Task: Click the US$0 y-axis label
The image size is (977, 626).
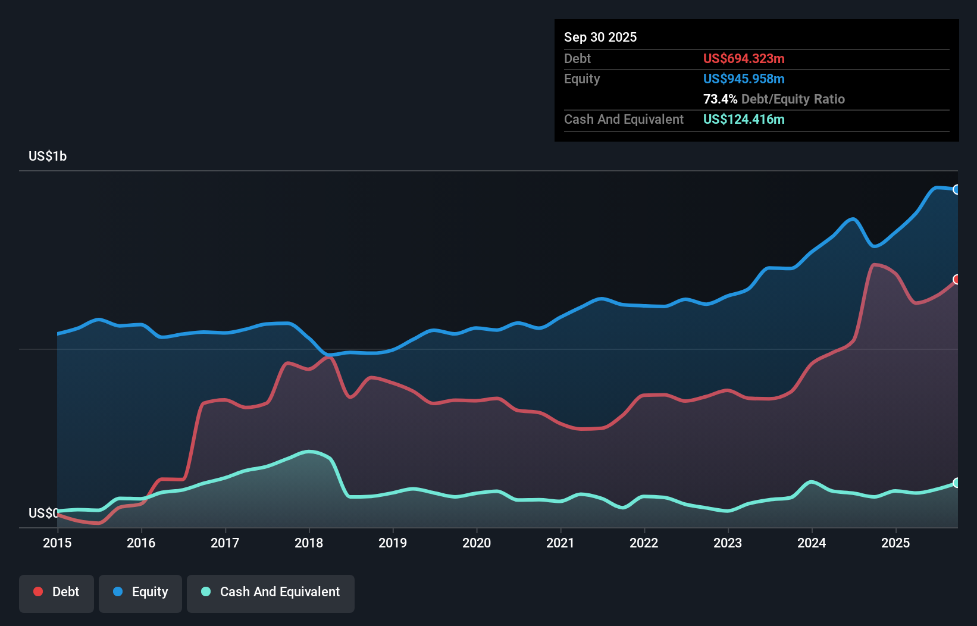Action: tap(43, 513)
